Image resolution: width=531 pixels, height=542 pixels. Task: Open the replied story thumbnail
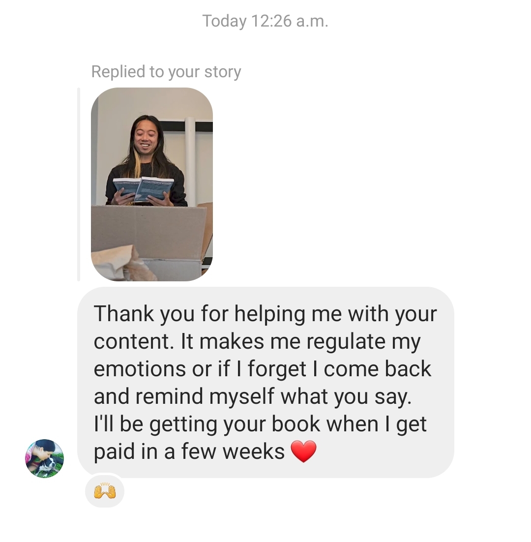(152, 184)
